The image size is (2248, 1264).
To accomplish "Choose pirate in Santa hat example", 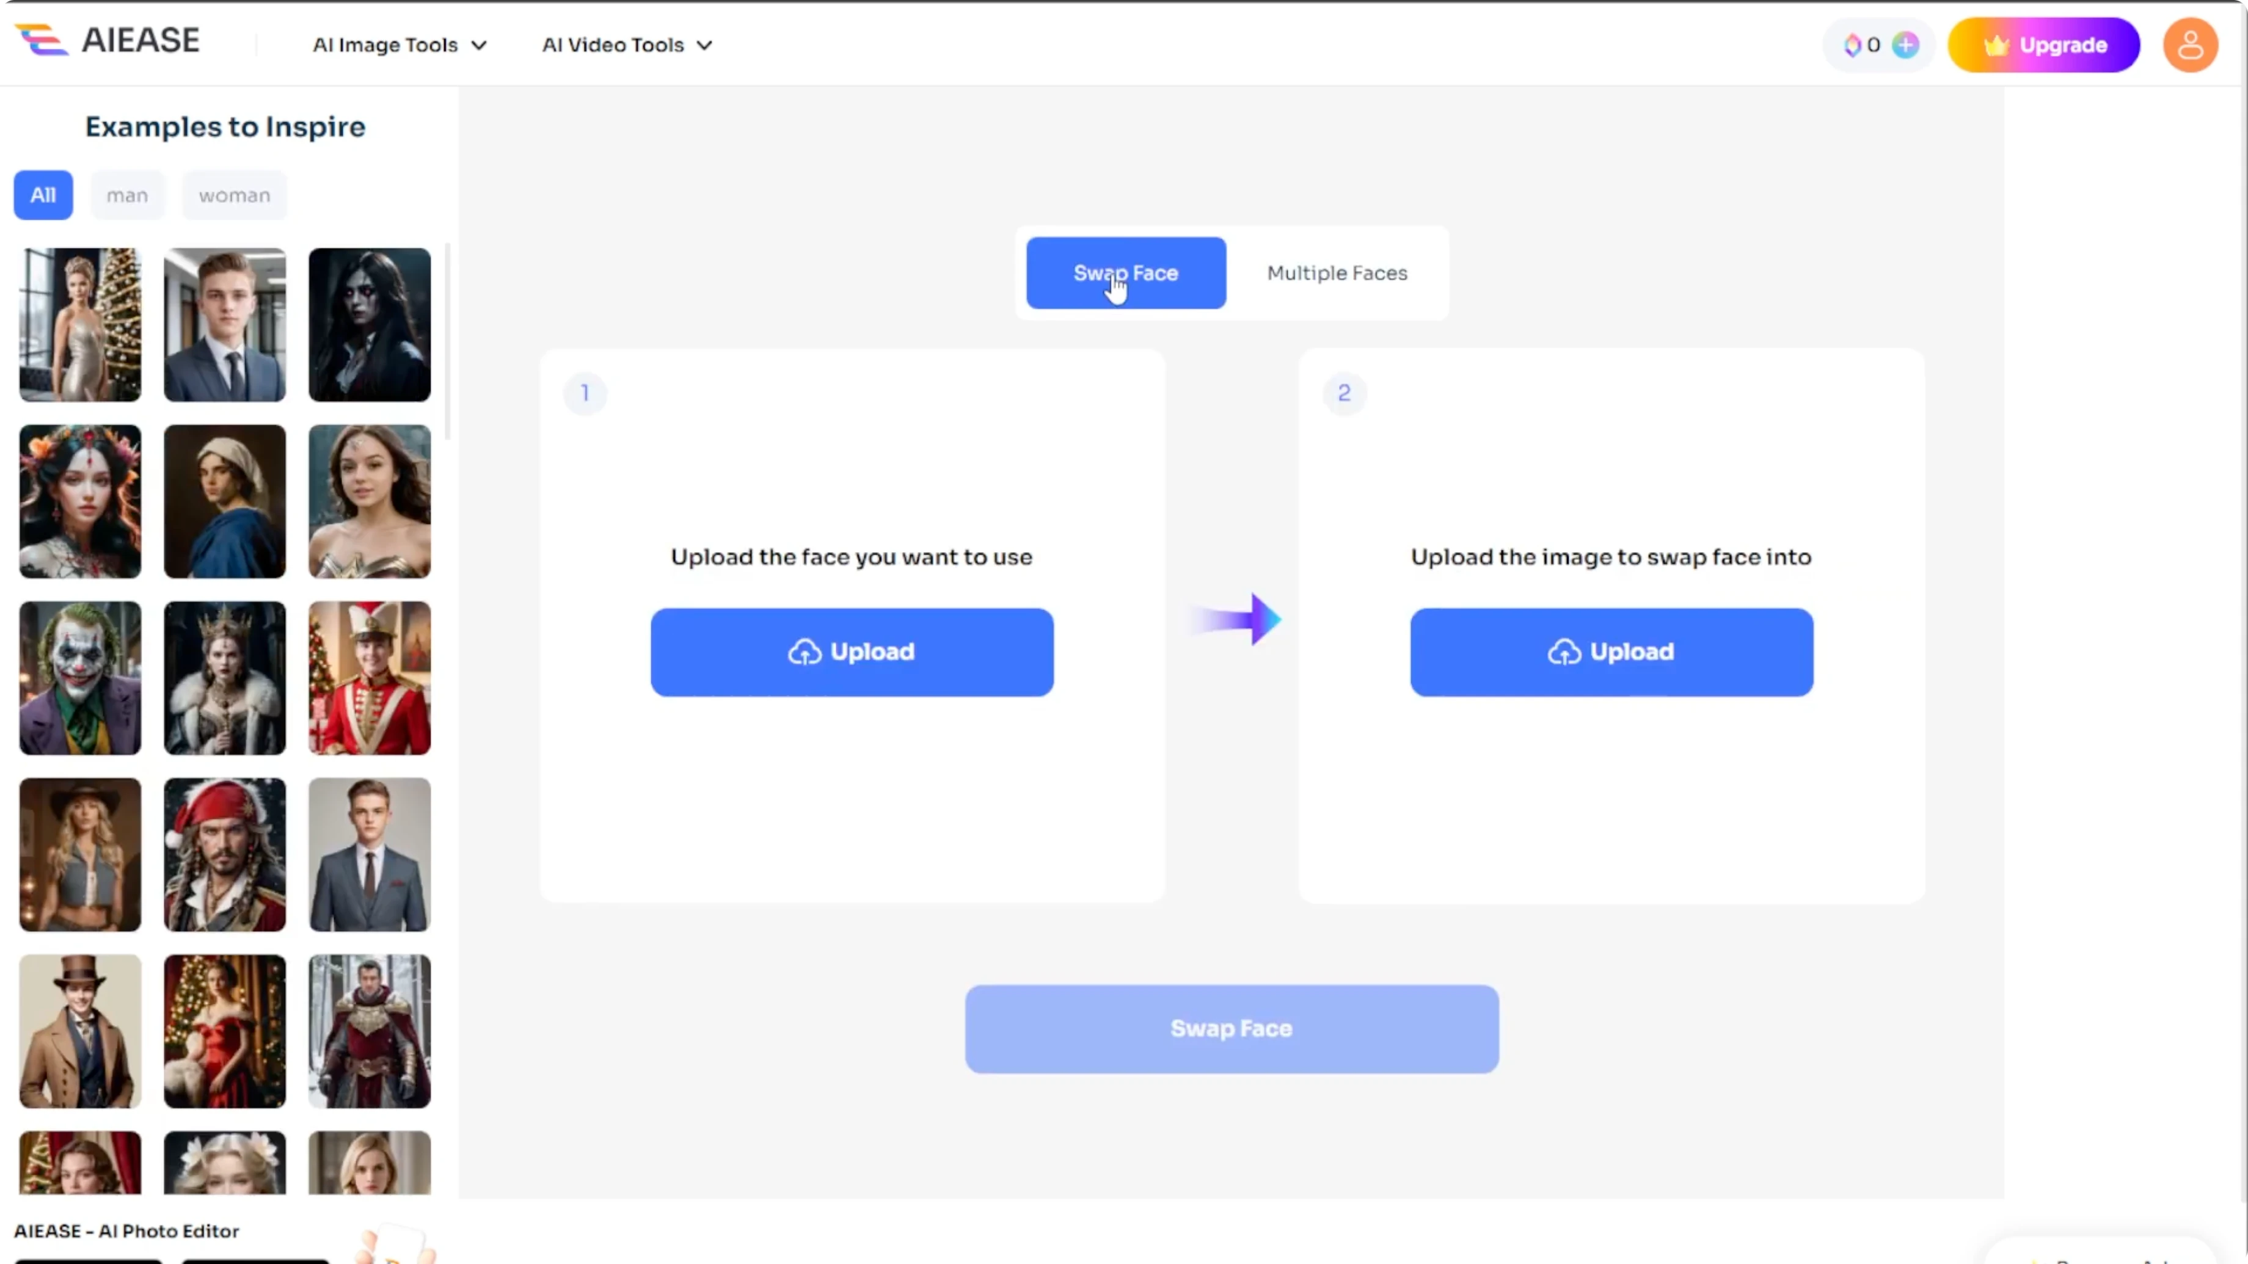I will point(224,855).
